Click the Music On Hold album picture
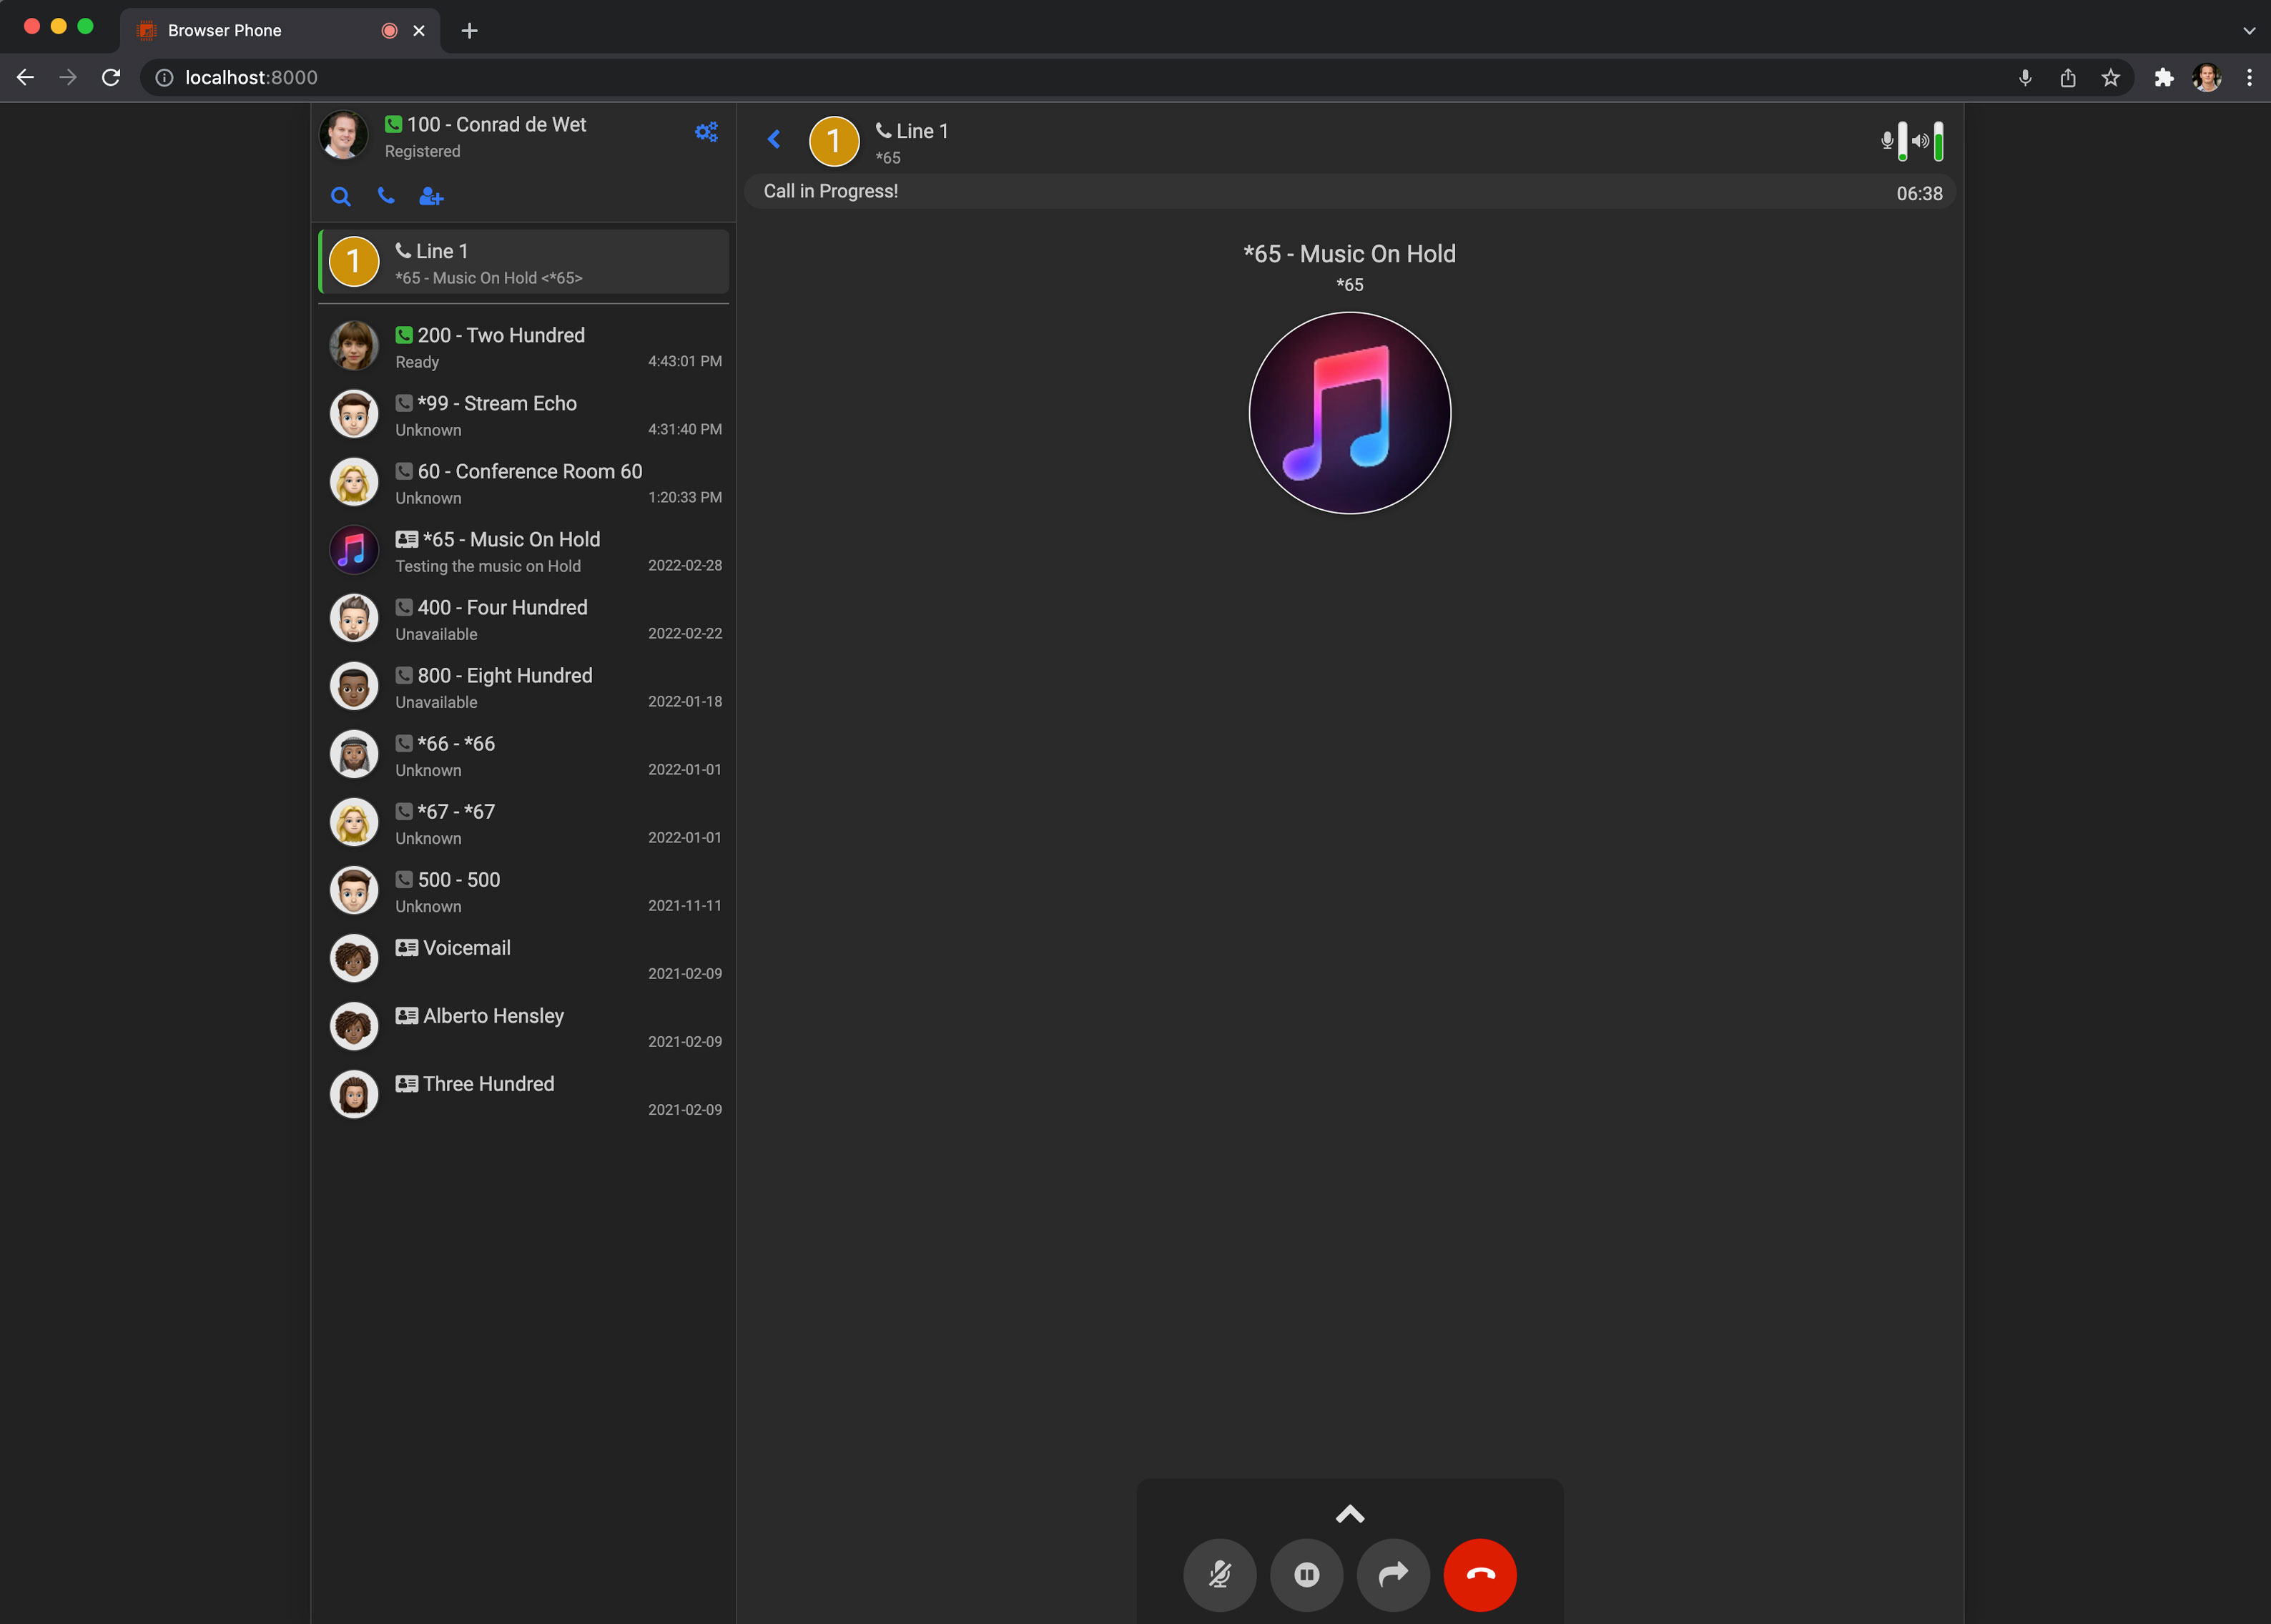This screenshot has width=2271, height=1624. 1349,413
